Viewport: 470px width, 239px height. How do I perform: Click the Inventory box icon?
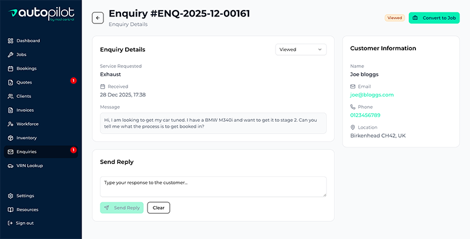[11, 138]
